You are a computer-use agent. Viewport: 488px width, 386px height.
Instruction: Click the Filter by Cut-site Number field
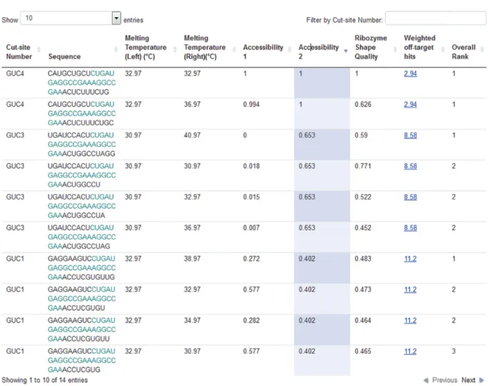(435, 19)
